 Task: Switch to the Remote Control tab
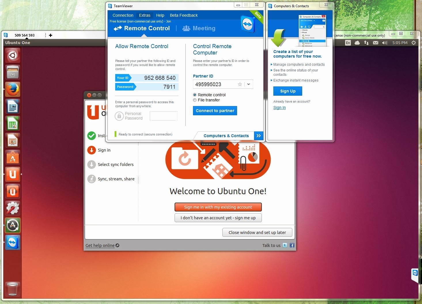pyautogui.click(x=142, y=28)
